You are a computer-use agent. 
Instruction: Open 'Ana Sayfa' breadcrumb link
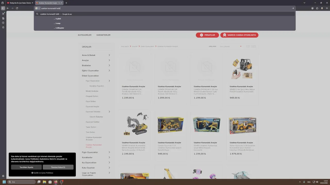[125, 46]
